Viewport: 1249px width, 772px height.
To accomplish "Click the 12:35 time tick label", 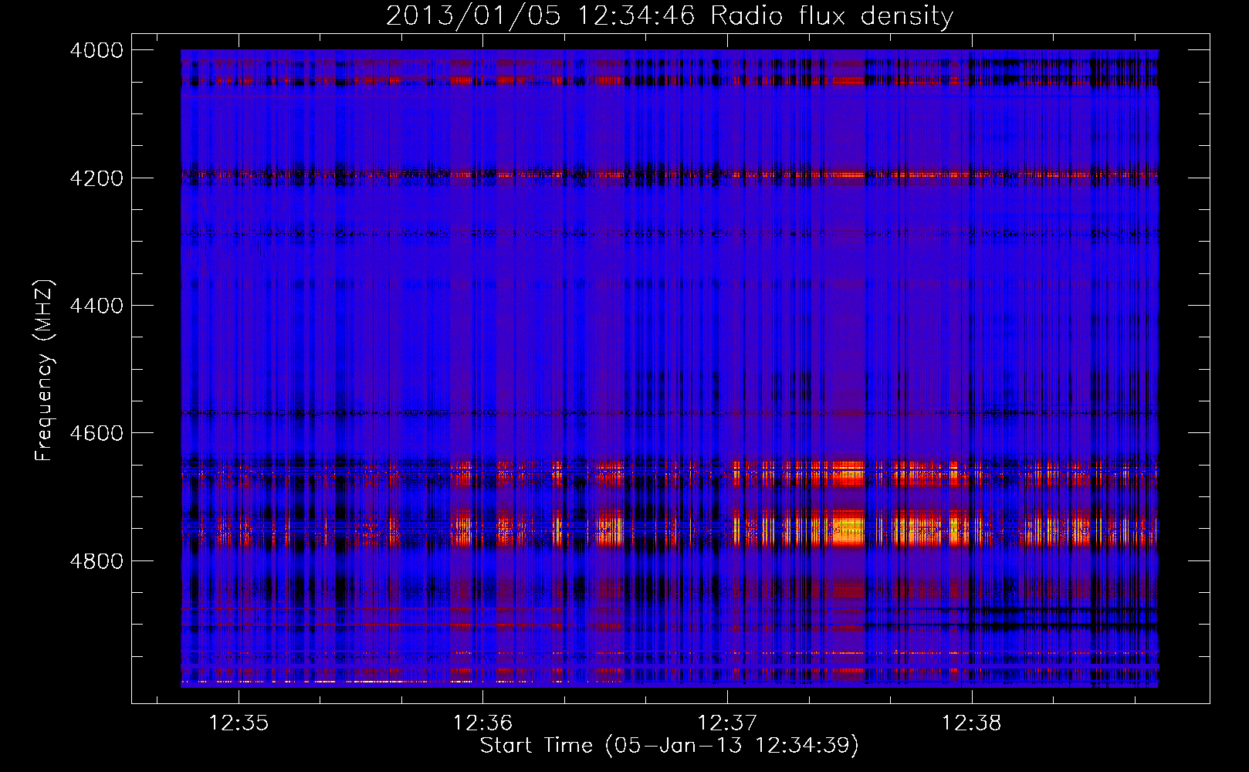I will point(239,723).
